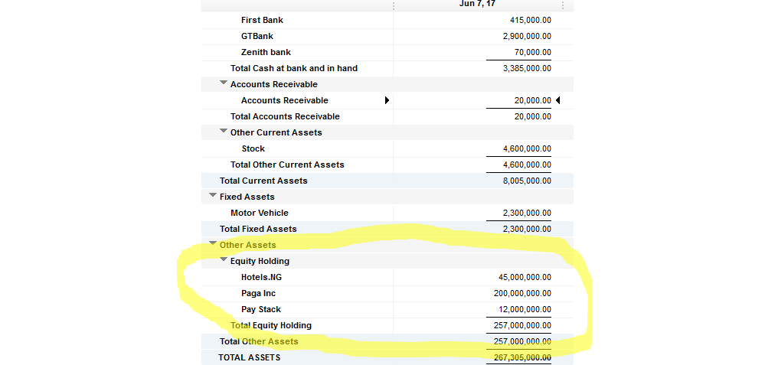Select the Hotels.NG row label
Viewport: 765px width, 365px height.
tap(261, 277)
